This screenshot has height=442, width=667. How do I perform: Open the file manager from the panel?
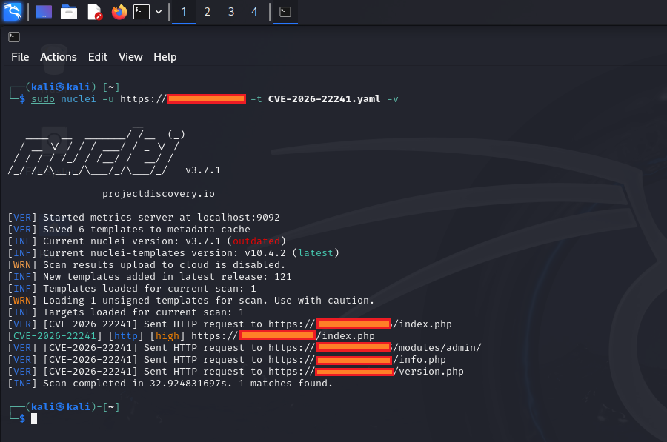[x=69, y=12]
